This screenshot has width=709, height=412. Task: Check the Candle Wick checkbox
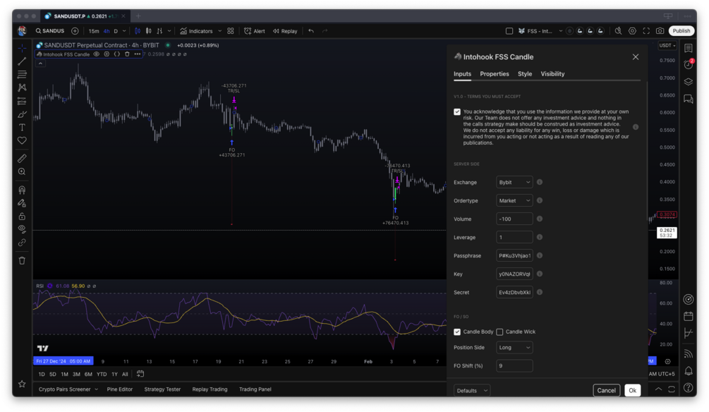(x=499, y=332)
